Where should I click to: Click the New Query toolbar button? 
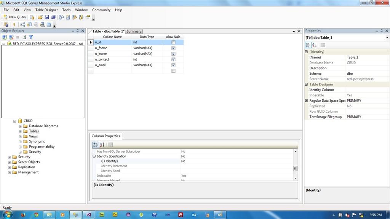pos(15,17)
